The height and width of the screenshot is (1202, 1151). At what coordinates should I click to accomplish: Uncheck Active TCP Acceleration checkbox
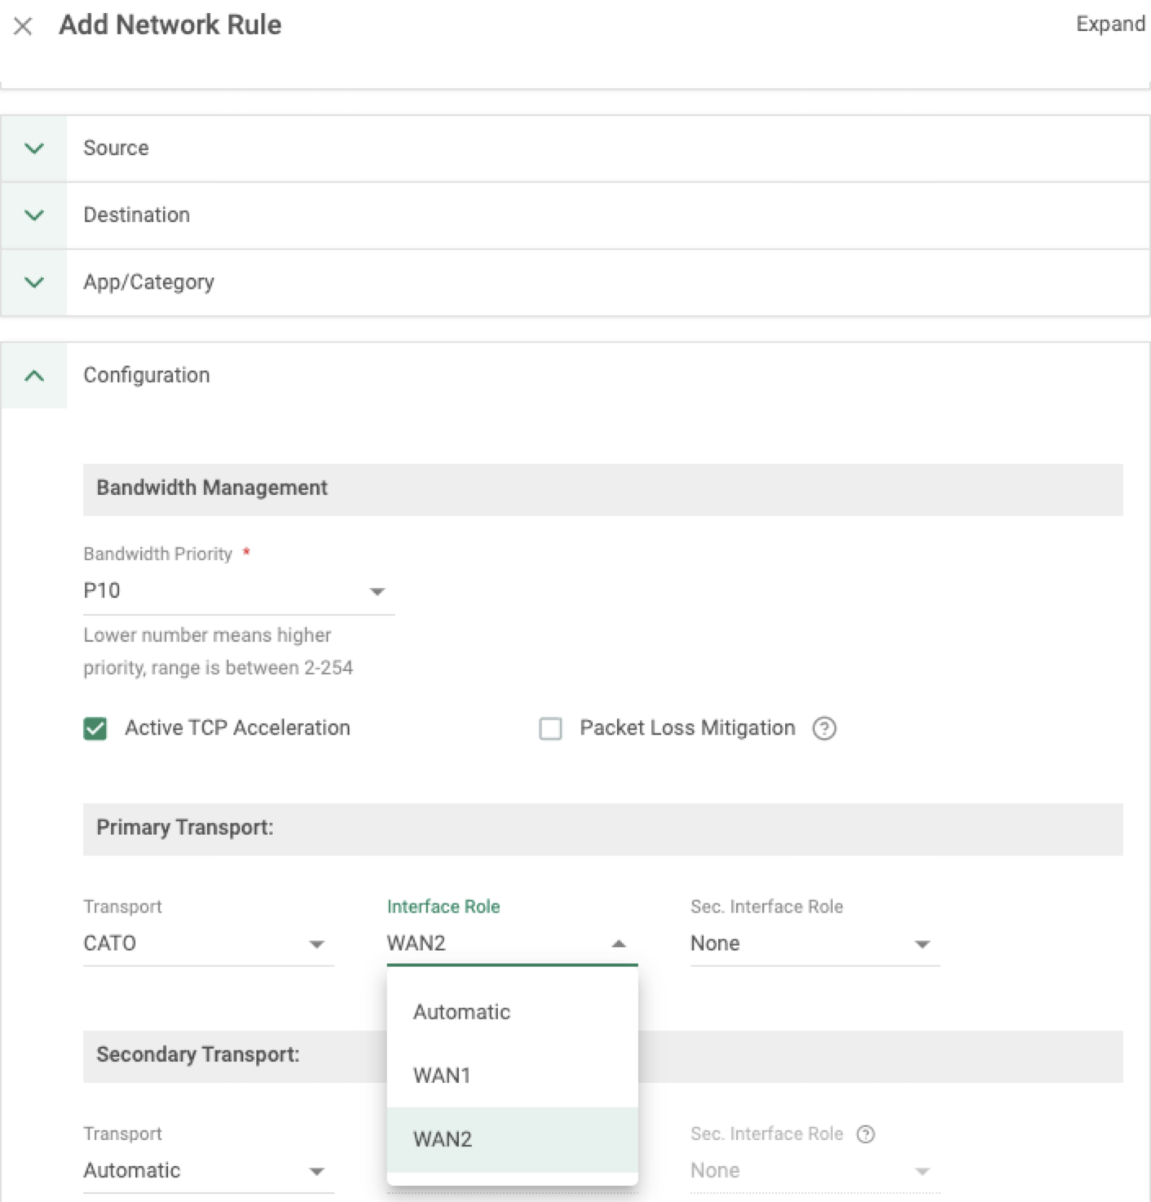(95, 728)
